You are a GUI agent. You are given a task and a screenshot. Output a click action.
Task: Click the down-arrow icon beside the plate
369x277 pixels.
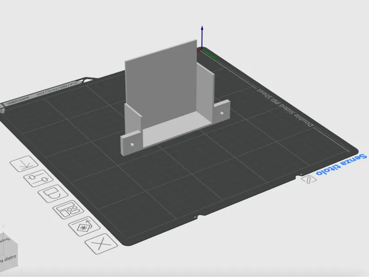coord(24,164)
